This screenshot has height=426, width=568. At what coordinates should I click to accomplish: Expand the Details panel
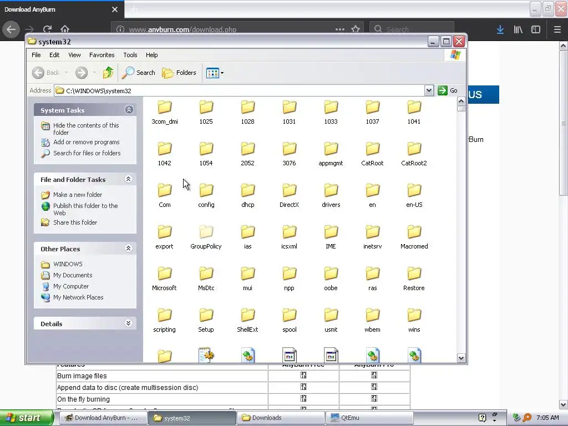[x=128, y=323]
